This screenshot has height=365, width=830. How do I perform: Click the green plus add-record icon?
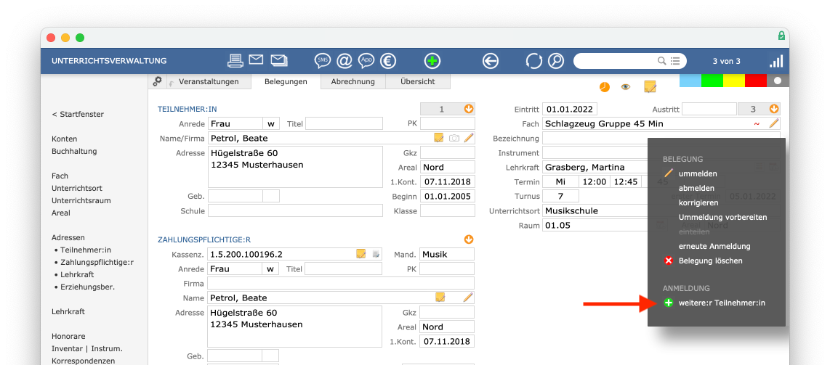tap(432, 61)
